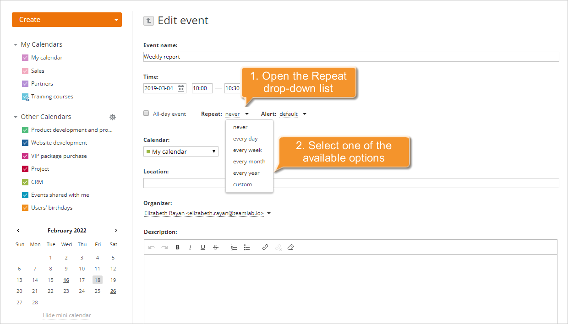
Task: Insert a numbered list in the description
Action: [234, 247]
